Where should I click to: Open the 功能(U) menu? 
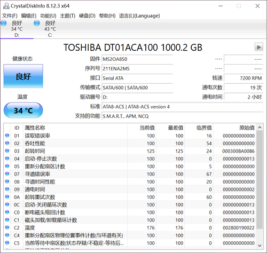(x=48, y=16)
